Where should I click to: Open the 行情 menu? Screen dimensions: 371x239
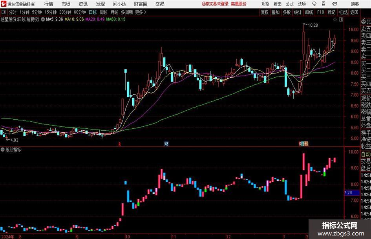pyautogui.click(x=49, y=4)
